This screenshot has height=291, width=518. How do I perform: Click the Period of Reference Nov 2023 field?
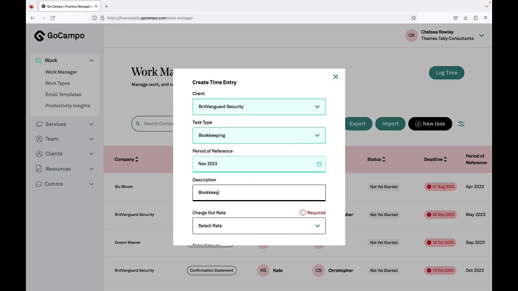[259, 164]
